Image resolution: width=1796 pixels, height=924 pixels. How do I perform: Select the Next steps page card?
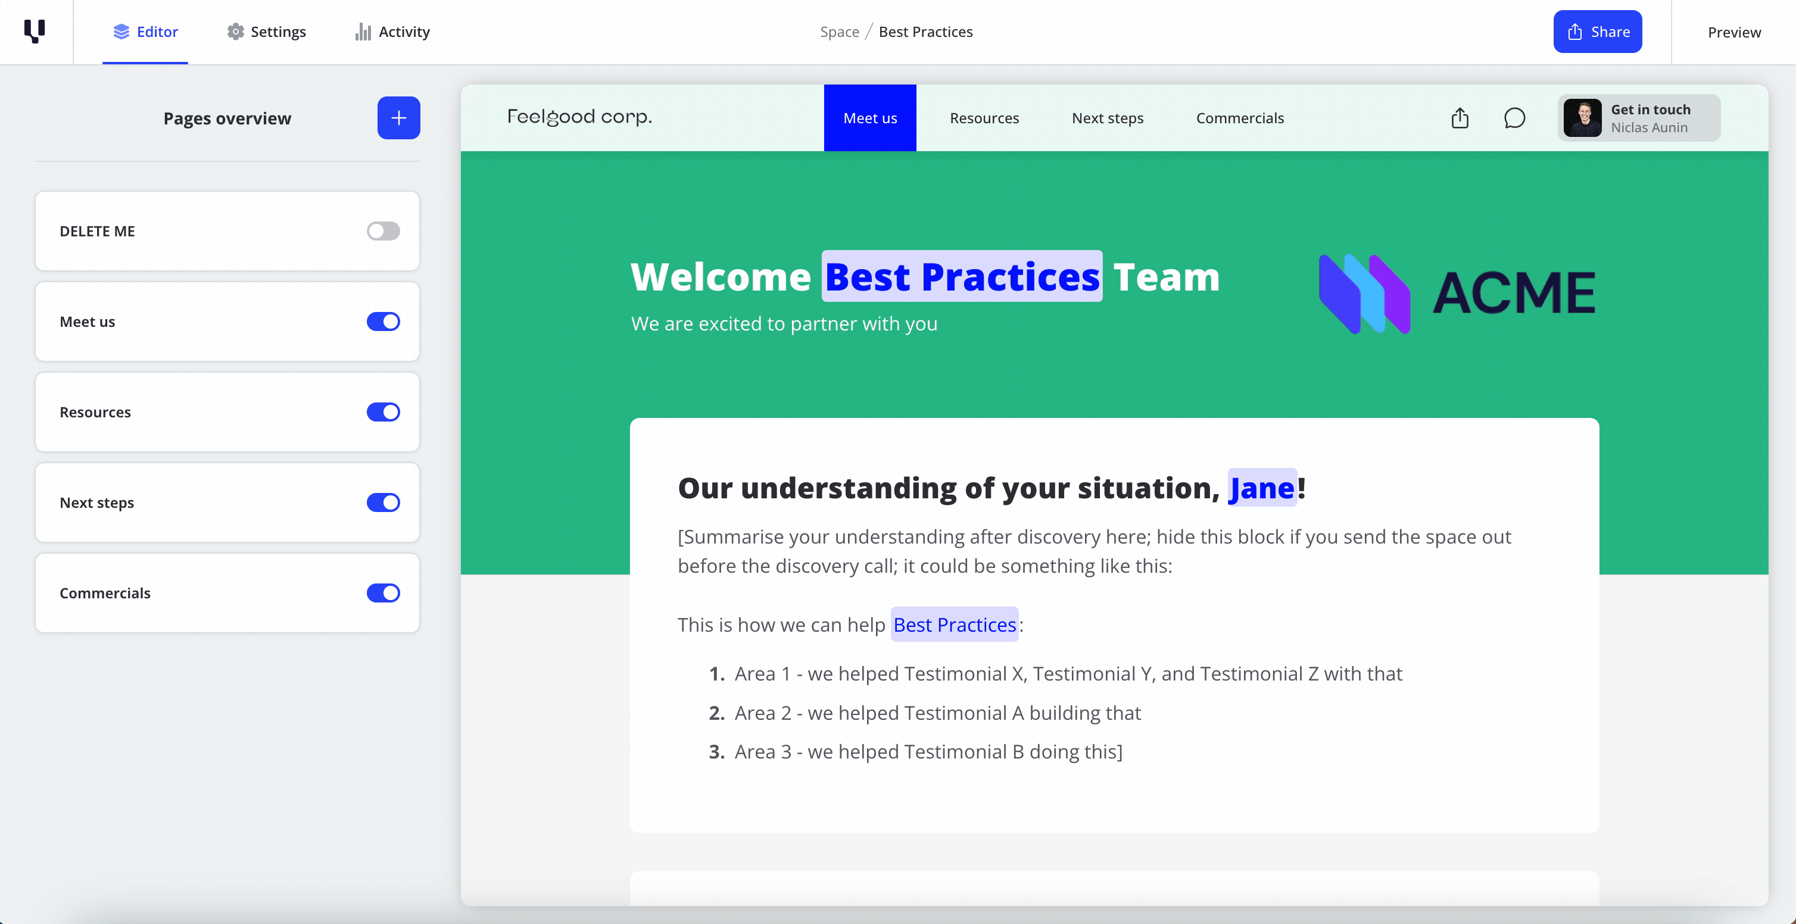tap(227, 502)
